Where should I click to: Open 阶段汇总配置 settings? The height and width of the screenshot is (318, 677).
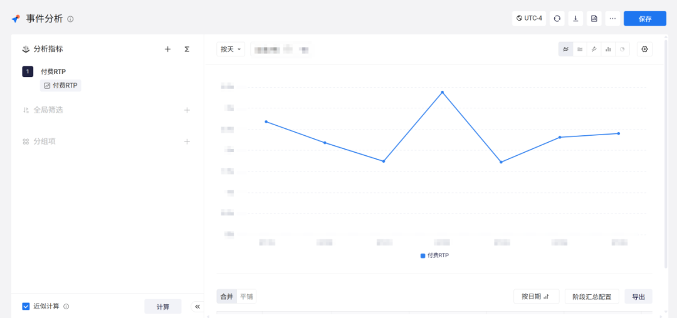(x=592, y=297)
